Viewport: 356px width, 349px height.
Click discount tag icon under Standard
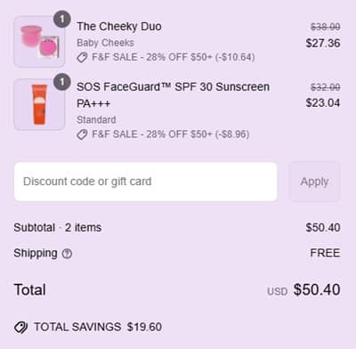(82, 134)
